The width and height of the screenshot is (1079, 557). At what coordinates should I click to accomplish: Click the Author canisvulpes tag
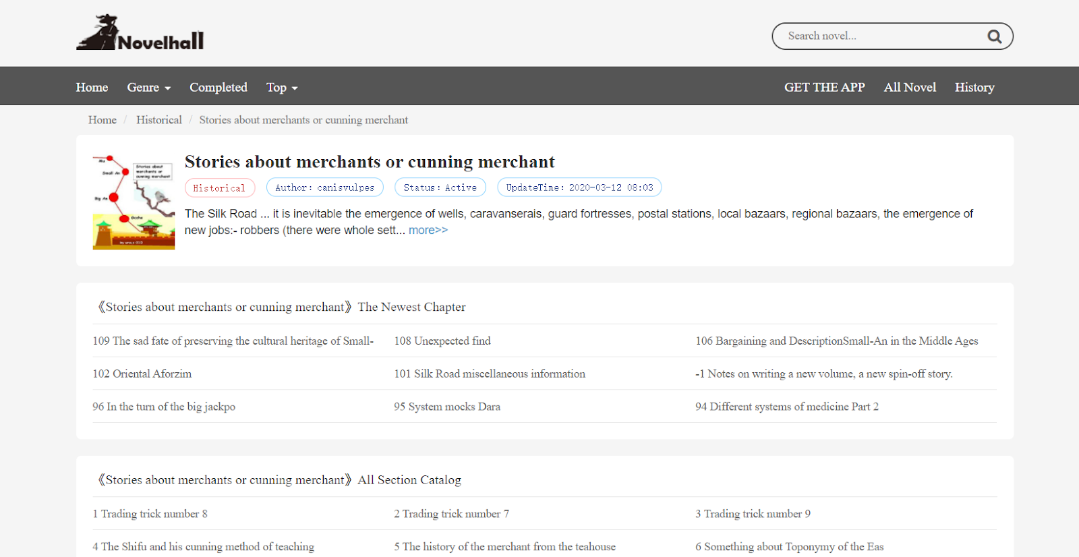tap(324, 187)
